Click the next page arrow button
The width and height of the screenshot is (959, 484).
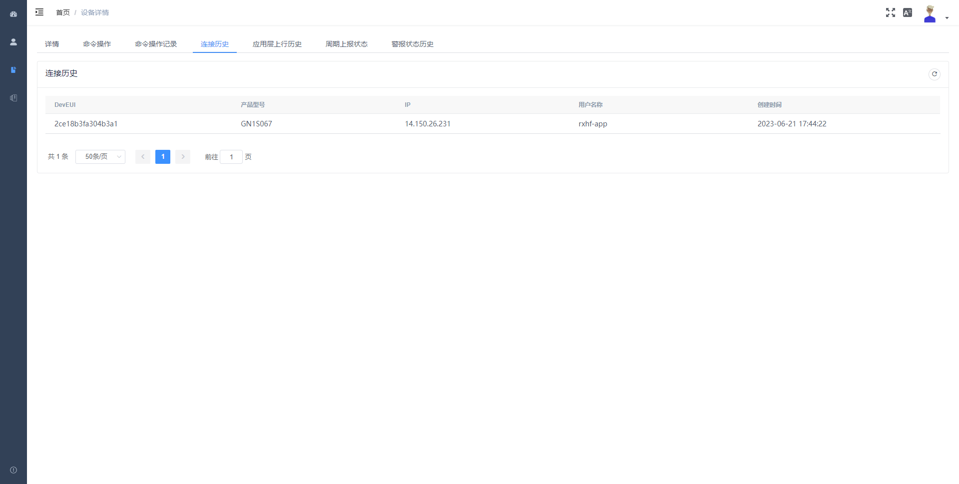point(183,157)
